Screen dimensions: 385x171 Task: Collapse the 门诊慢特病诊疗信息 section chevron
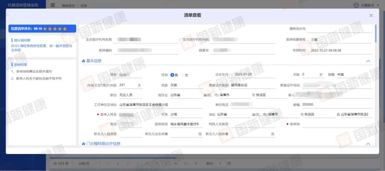point(368,144)
